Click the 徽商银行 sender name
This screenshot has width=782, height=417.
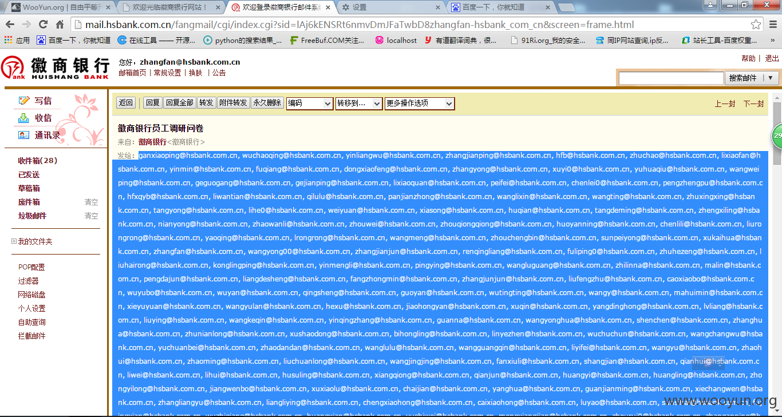click(x=152, y=142)
